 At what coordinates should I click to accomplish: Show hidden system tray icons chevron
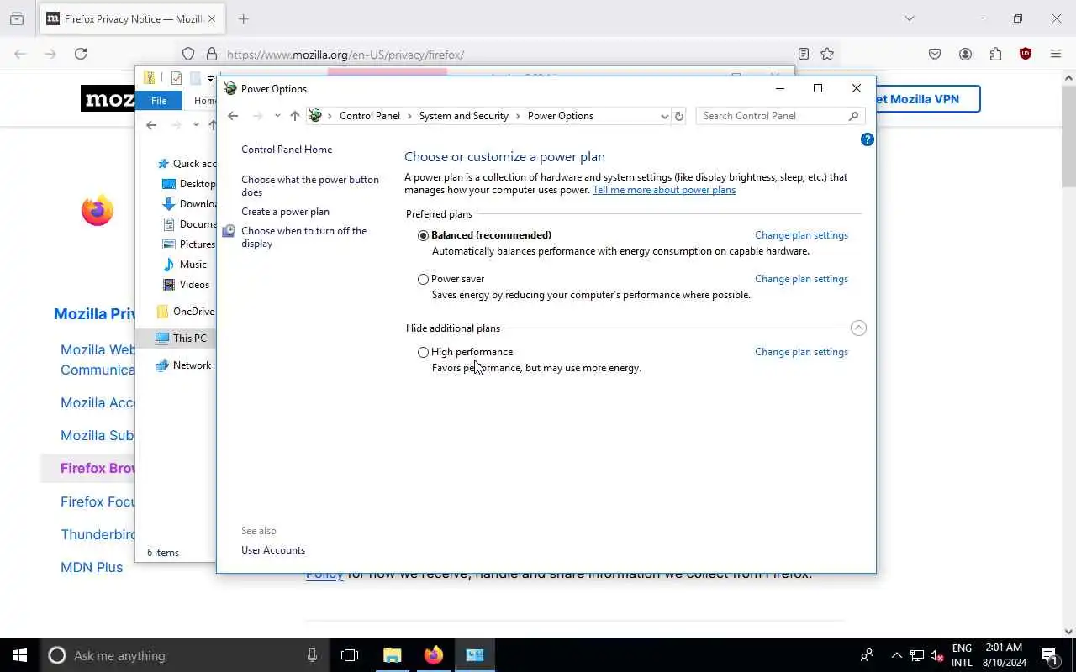pyautogui.click(x=896, y=655)
